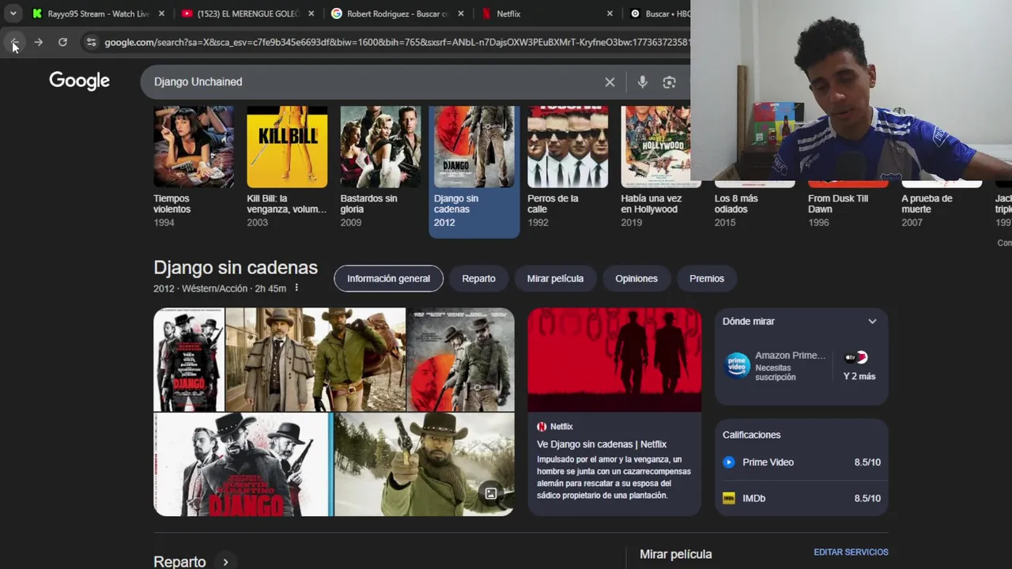Click the IMDb yellow logo icon

[x=729, y=498]
